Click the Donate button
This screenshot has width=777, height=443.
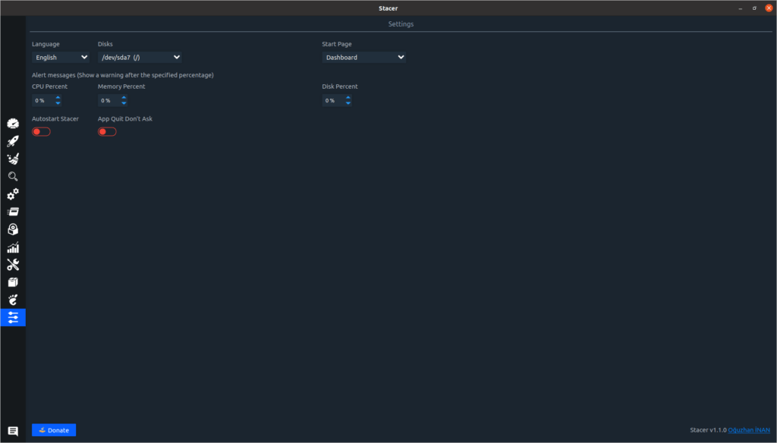click(54, 430)
